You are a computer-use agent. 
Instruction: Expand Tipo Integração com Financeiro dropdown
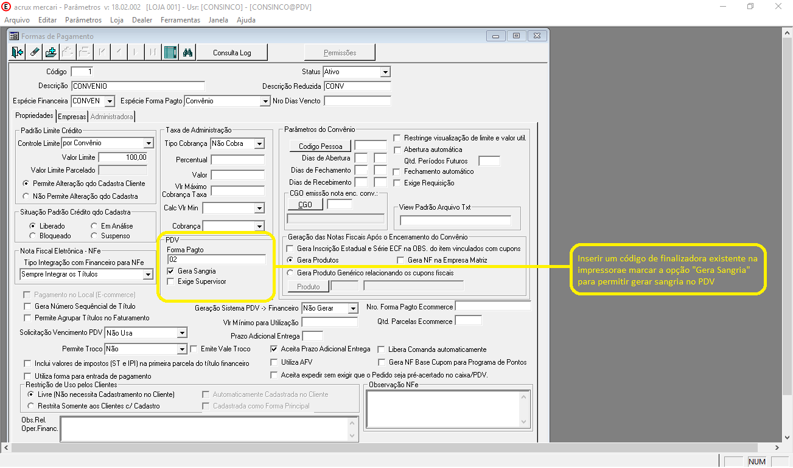(147, 275)
